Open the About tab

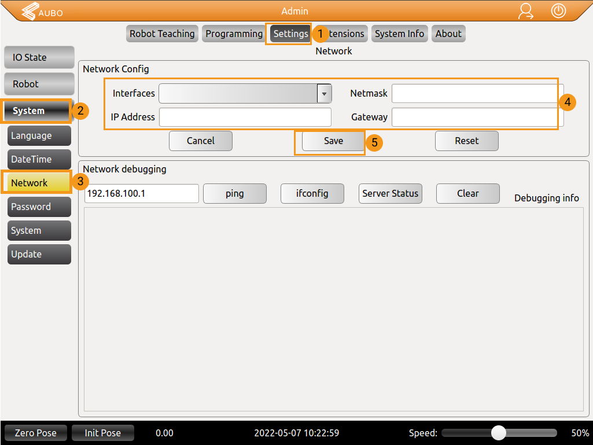[x=448, y=34]
